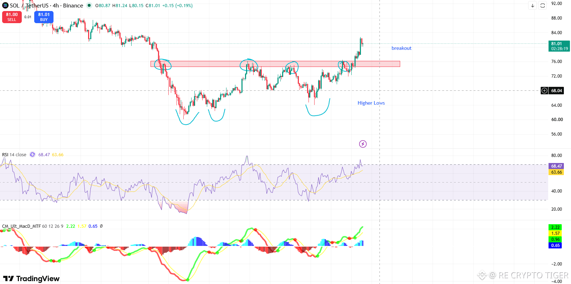Click the RSI 14 close indicator legend
The image size is (571, 284).
point(14,154)
